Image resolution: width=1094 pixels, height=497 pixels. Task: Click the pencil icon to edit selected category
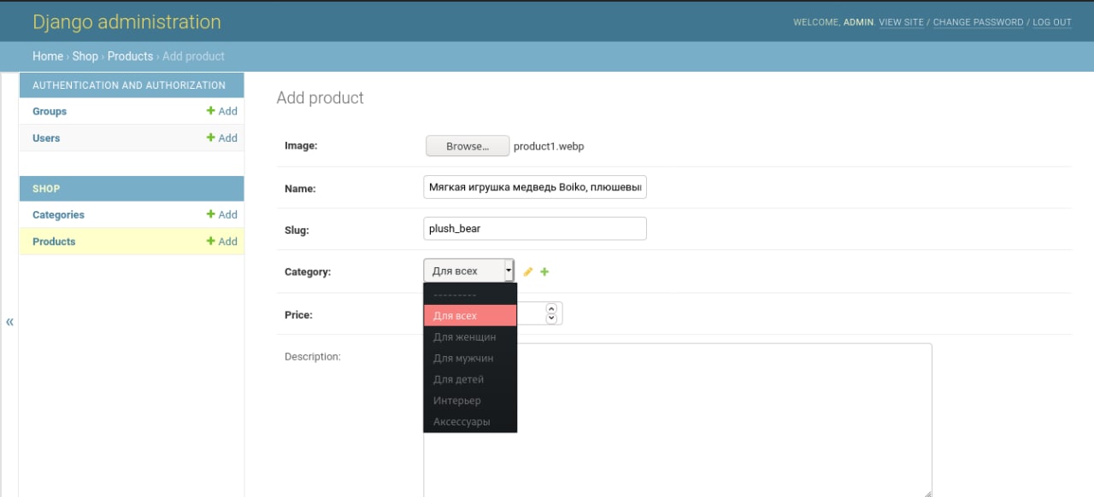[528, 272]
